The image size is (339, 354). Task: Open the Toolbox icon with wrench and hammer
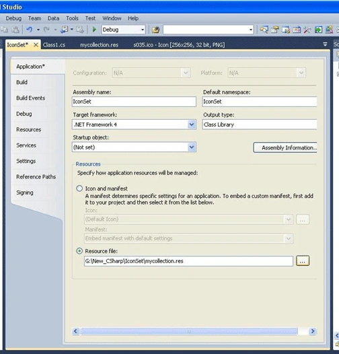click(x=307, y=30)
